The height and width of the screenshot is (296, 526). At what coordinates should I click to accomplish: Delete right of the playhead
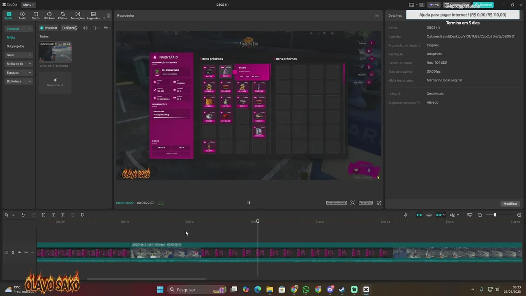pos(62,215)
